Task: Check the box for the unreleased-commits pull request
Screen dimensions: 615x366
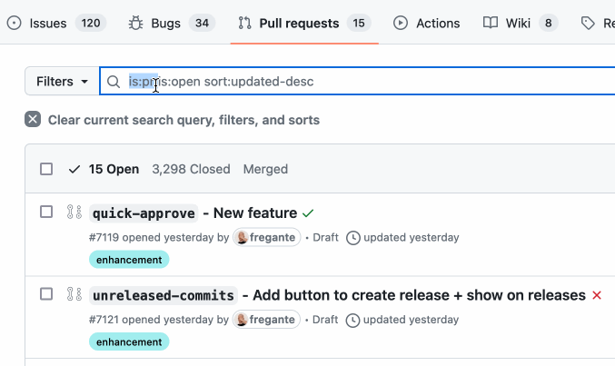Action: tap(46, 294)
